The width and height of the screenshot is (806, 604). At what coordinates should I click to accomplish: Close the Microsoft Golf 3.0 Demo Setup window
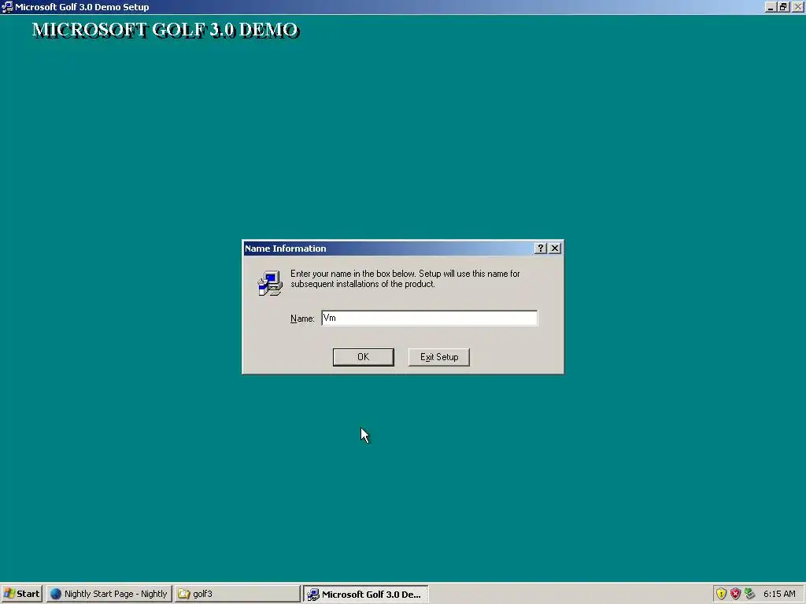[798, 7]
